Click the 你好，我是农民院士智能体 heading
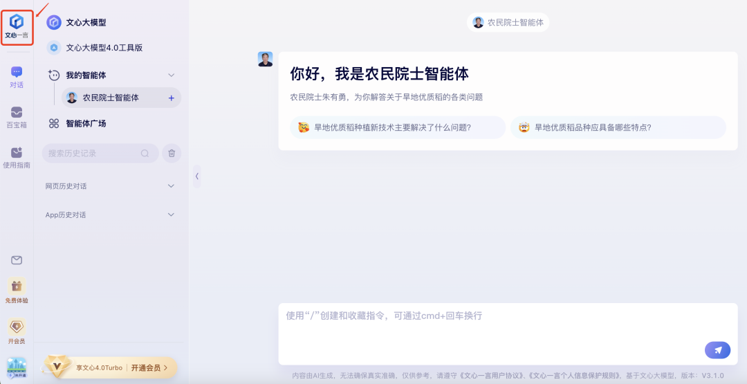The width and height of the screenshot is (747, 384). [x=379, y=74]
